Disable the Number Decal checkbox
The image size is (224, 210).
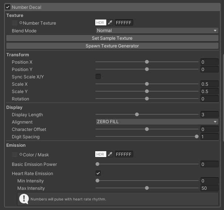(8, 7)
